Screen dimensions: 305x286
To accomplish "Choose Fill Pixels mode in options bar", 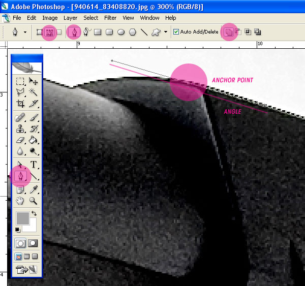I will click(x=59, y=32).
